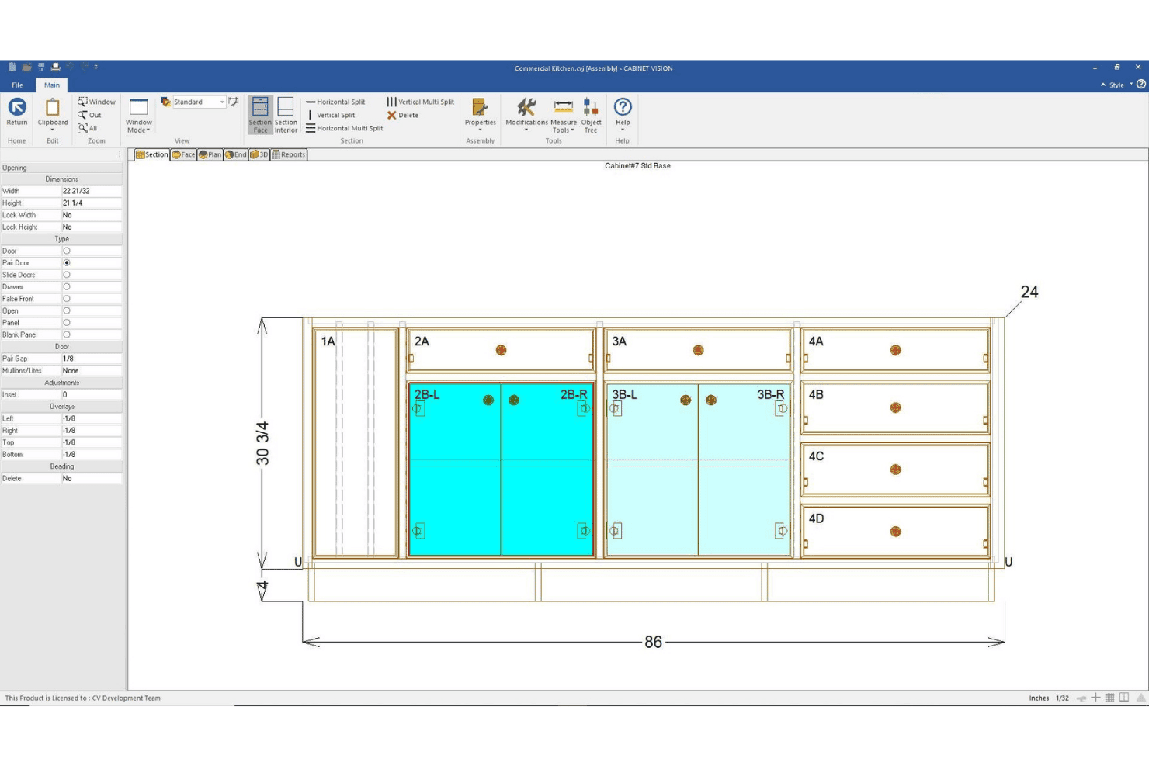Screen dimensions: 1149x766
Task: Switch to the End view tab
Action: (236, 154)
